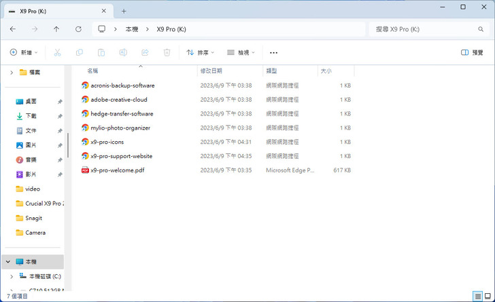Open the 排序 (Sort) dropdown menu
The height and width of the screenshot is (302, 495).
pos(200,52)
